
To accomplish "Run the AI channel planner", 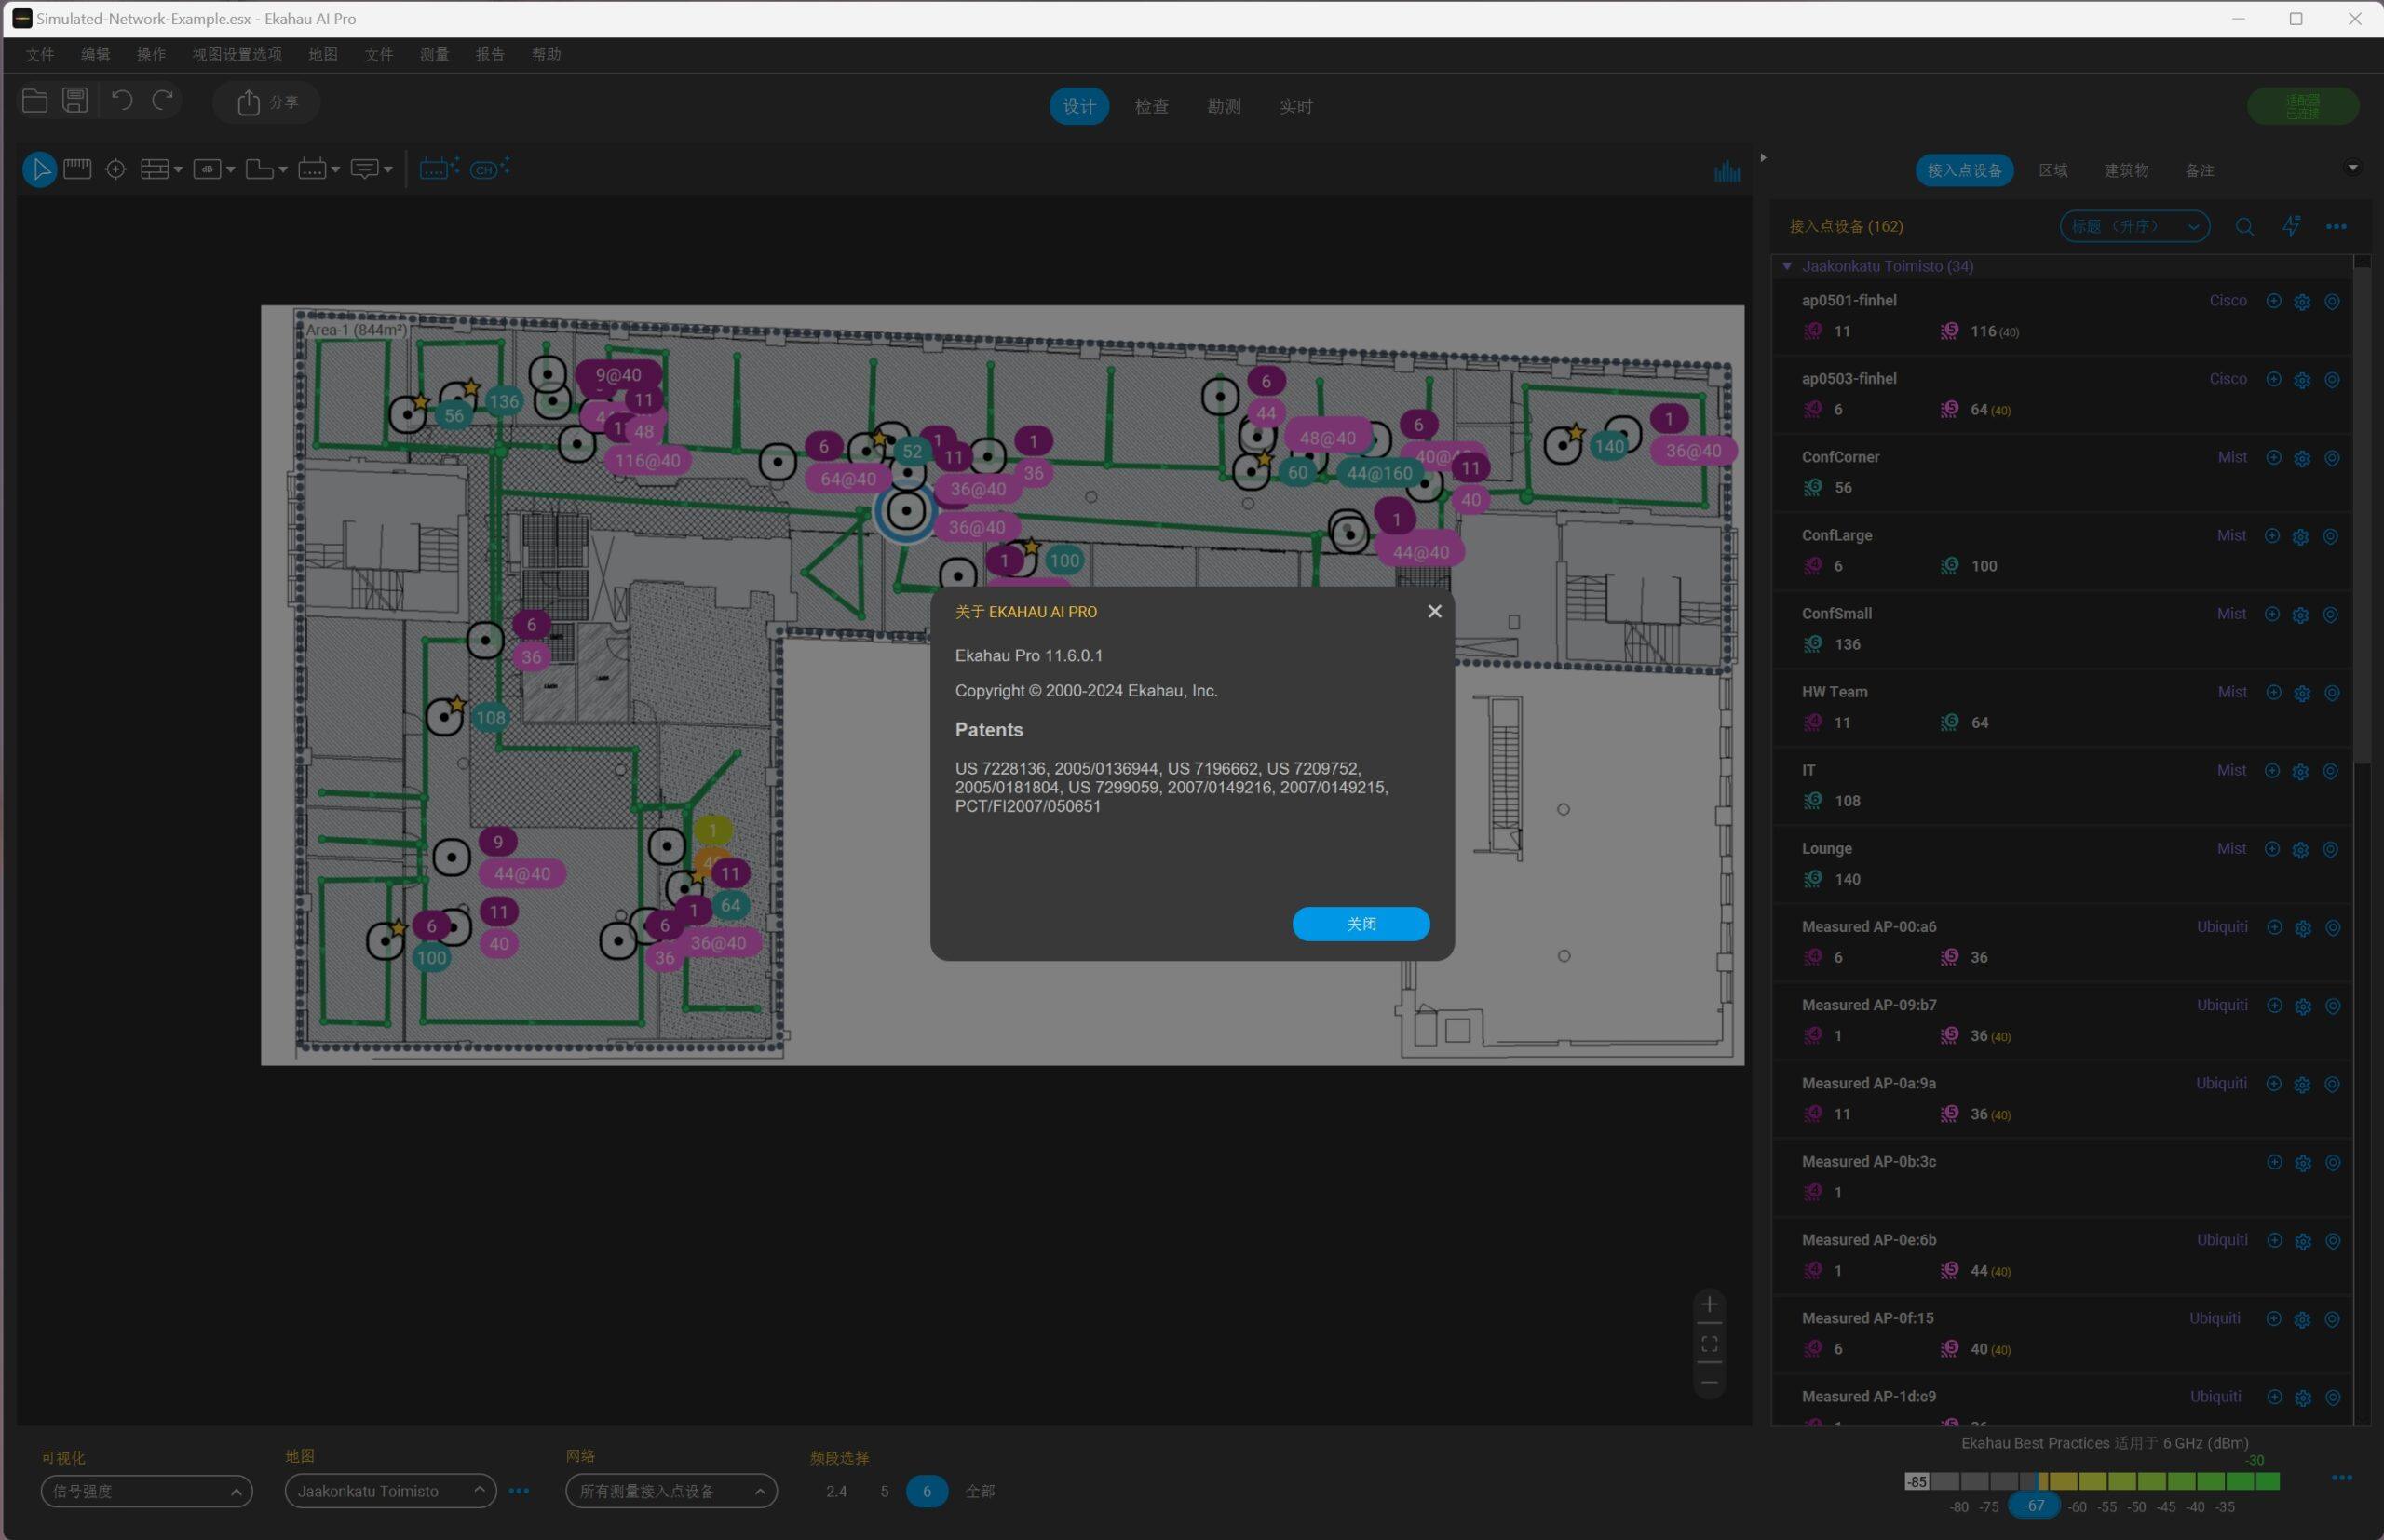I will tap(490, 168).
